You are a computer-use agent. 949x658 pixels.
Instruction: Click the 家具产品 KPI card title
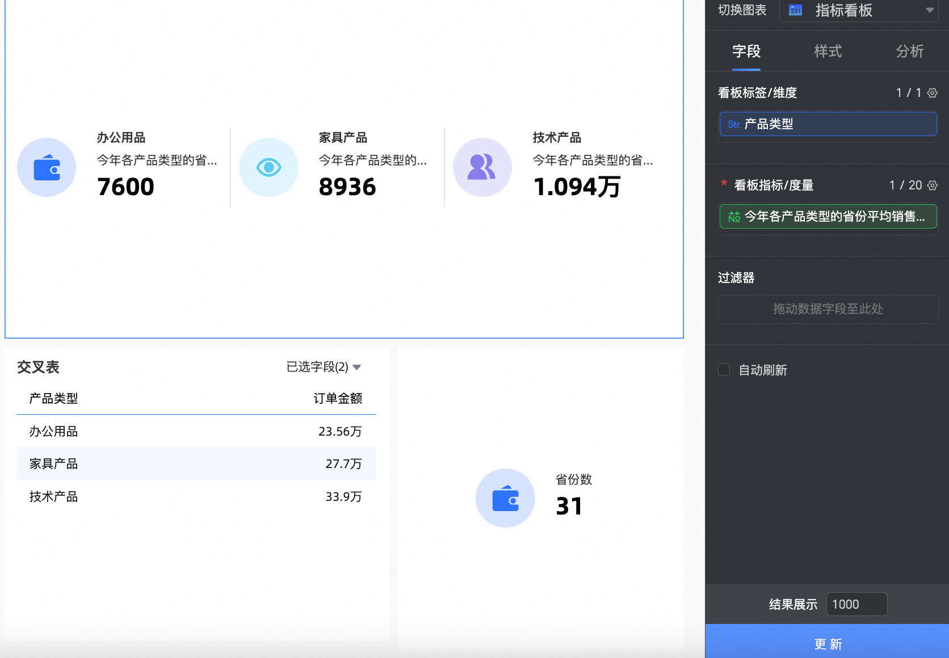(343, 138)
